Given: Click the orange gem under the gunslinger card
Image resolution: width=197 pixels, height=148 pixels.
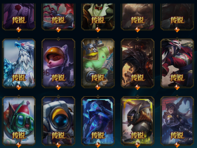Looking at the screenshot, I should pos(138,87).
